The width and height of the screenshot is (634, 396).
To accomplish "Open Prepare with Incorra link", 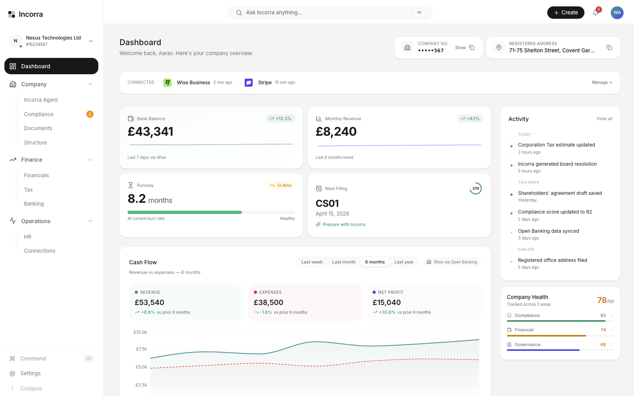I will (344, 224).
